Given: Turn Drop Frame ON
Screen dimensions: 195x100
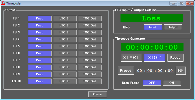Looking at the screenshot, I should click(x=172, y=83).
